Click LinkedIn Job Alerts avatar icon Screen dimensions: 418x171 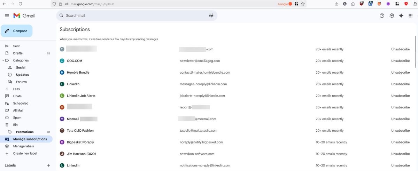click(x=62, y=96)
